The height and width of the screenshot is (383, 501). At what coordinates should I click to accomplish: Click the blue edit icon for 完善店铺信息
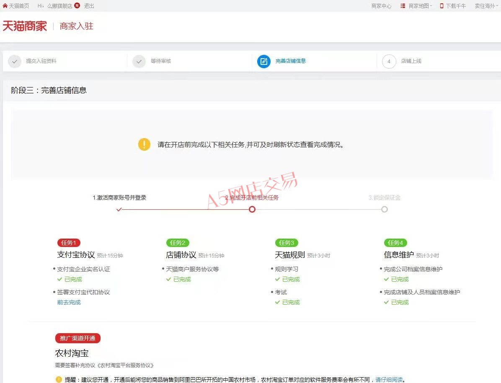tap(263, 62)
